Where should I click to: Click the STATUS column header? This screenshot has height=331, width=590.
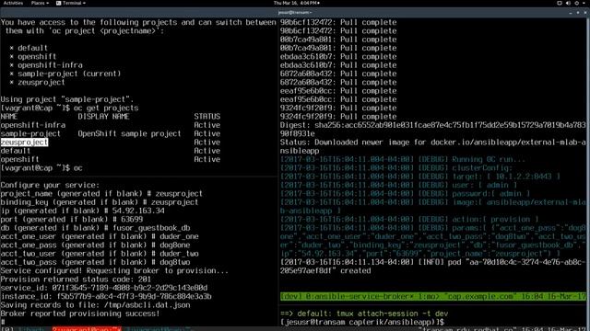point(206,117)
